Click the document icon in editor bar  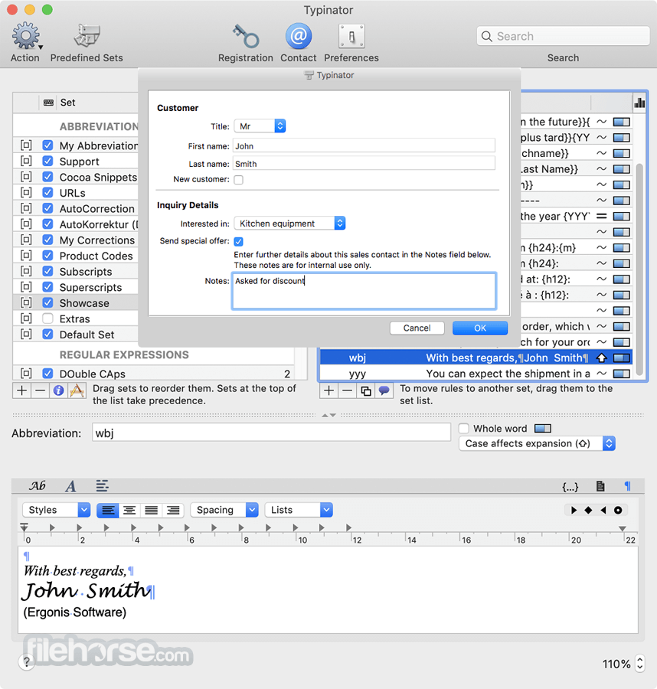[x=600, y=486]
